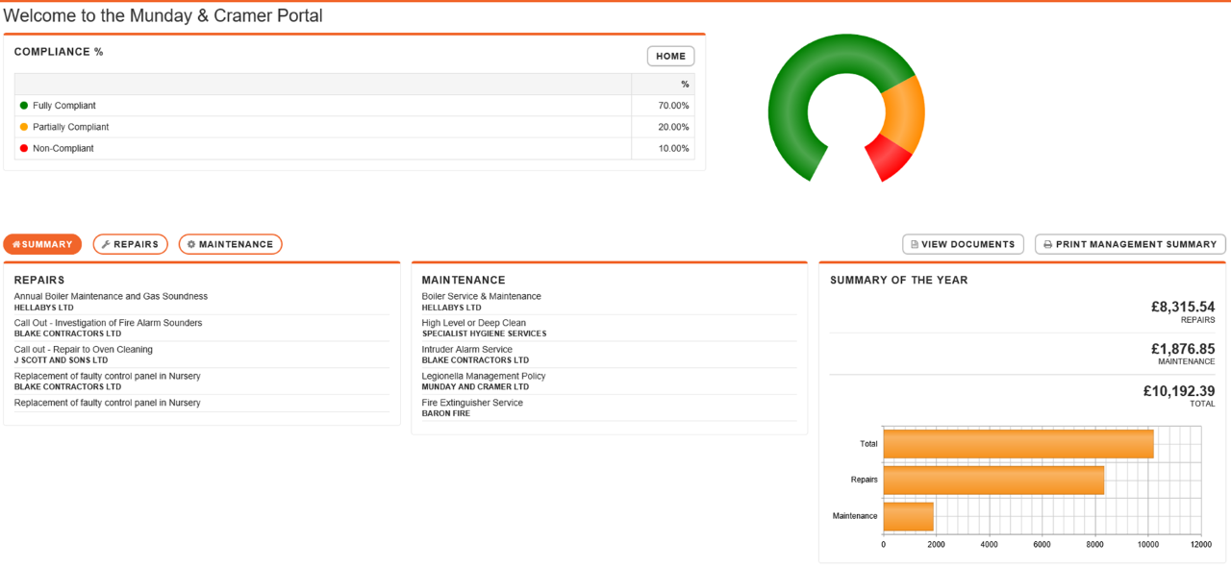This screenshot has height=568, width=1231.
Task: Open Boiler Service & Maintenance item
Action: (x=481, y=296)
